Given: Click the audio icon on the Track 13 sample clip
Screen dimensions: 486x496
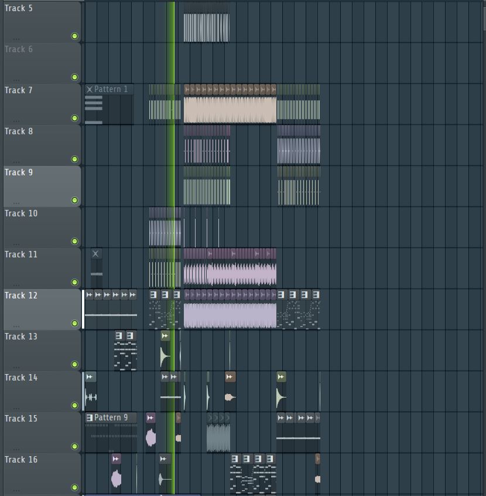Looking at the screenshot, I should pyautogui.click(x=165, y=335).
